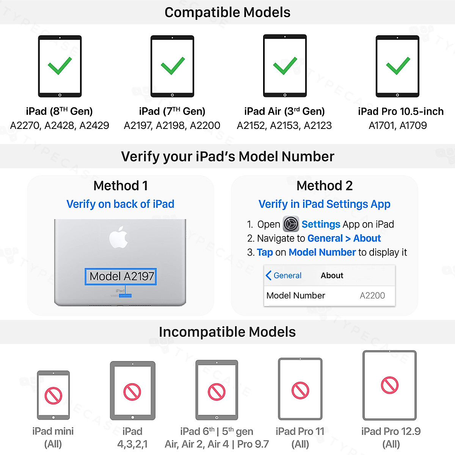Tap the General back chevron
Viewport: 455px width, 455px height.
point(268,275)
